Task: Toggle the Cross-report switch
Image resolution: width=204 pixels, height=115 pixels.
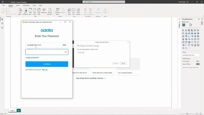Action: pos(198,61)
